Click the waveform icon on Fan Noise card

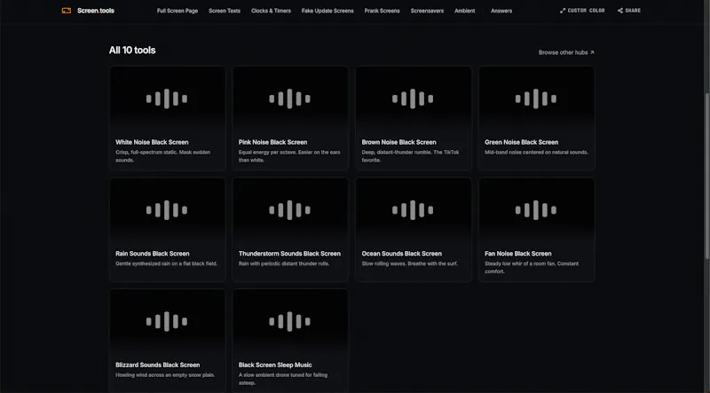coord(536,210)
